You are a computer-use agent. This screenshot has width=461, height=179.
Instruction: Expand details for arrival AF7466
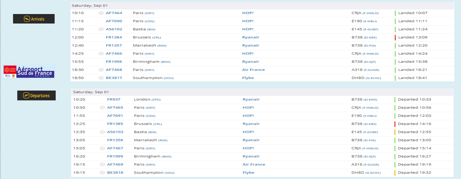click(101, 54)
